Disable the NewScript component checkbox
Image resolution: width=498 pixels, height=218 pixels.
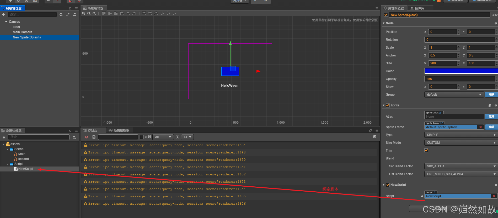[x=388, y=185]
